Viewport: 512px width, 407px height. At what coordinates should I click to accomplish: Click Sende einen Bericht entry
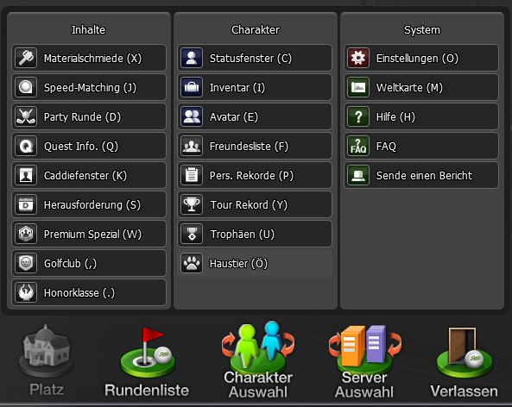point(421,175)
